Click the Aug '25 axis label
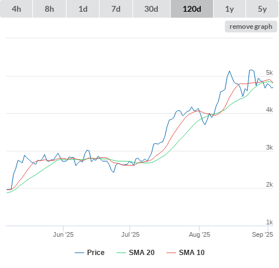279x268 pixels. pyautogui.click(x=200, y=234)
